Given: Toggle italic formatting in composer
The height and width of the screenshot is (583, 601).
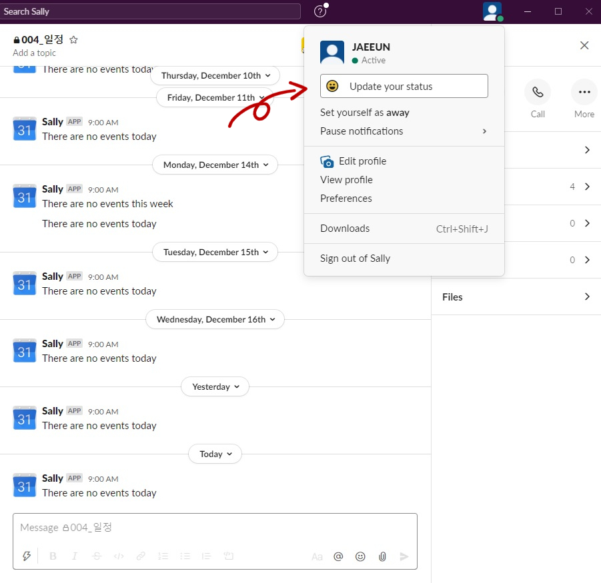Looking at the screenshot, I should (x=75, y=556).
